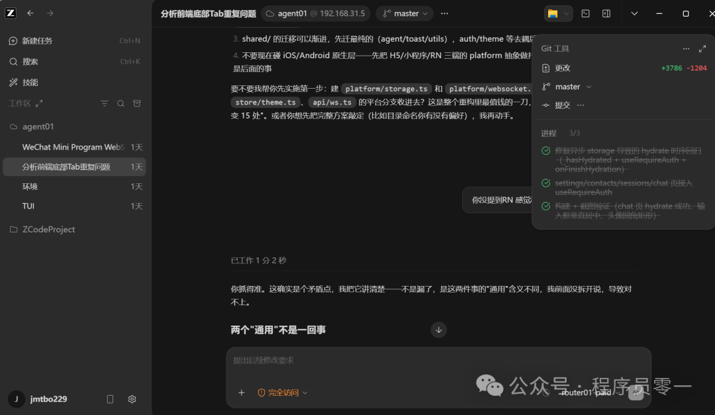715x415 pixels.
Task: Start a new task via 新建任务
Action: tap(74, 40)
